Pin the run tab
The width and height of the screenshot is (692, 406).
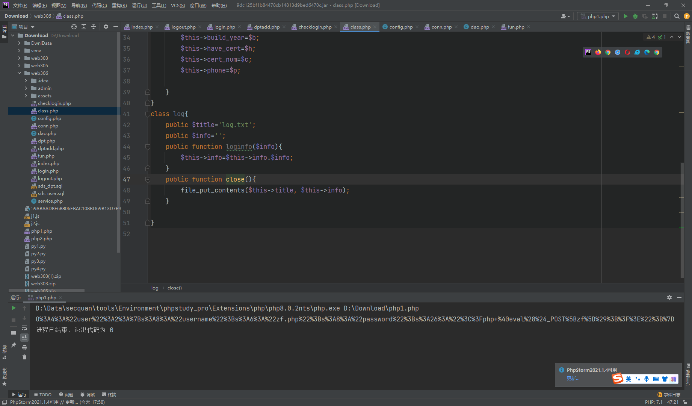[x=14, y=345]
